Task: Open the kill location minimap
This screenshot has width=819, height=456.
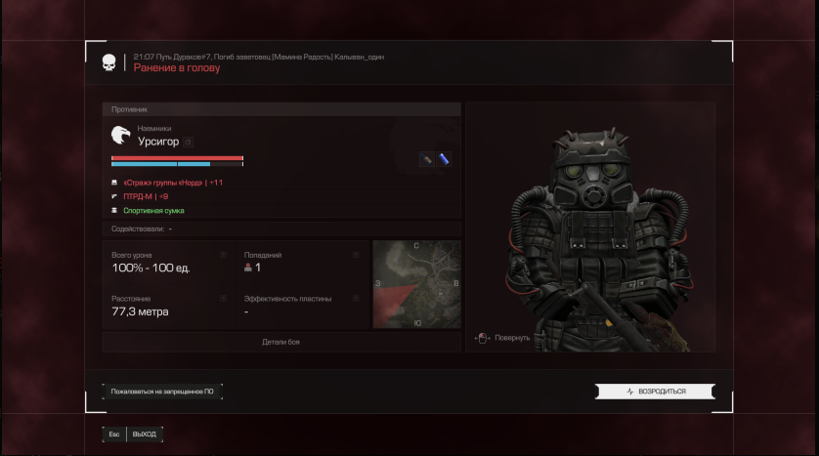Action: [416, 284]
